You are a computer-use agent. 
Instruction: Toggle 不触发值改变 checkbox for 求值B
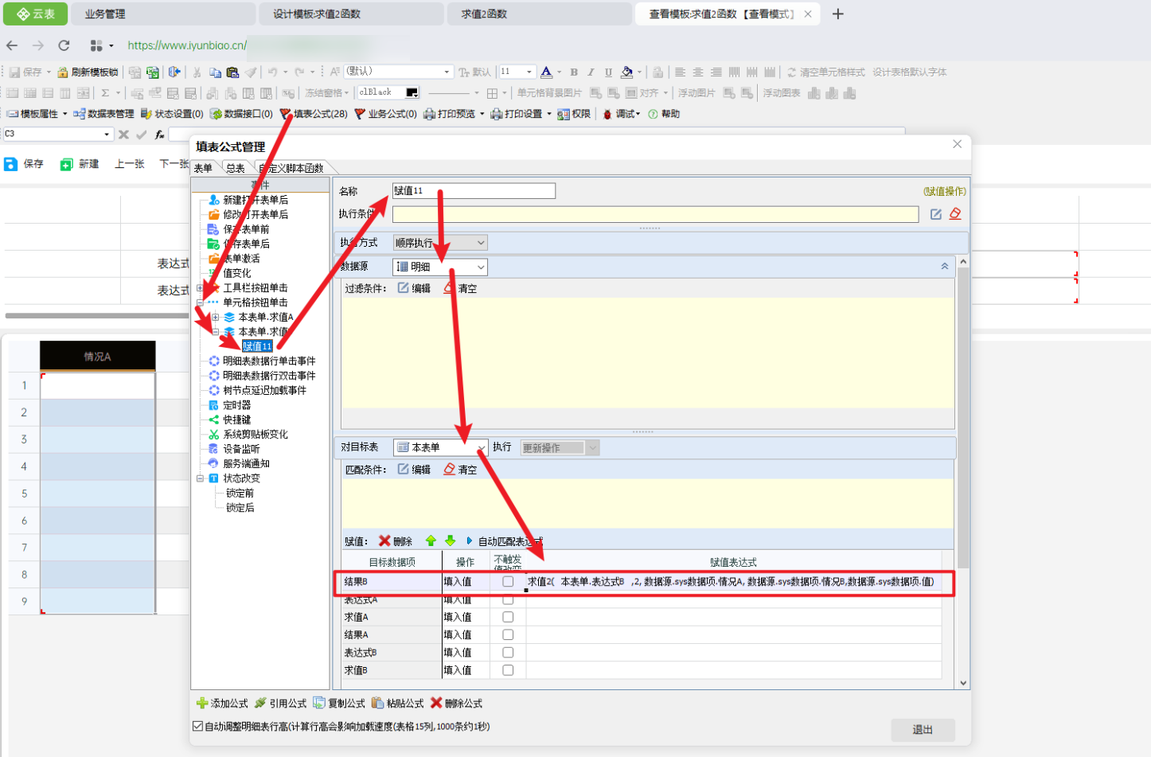point(508,670)
